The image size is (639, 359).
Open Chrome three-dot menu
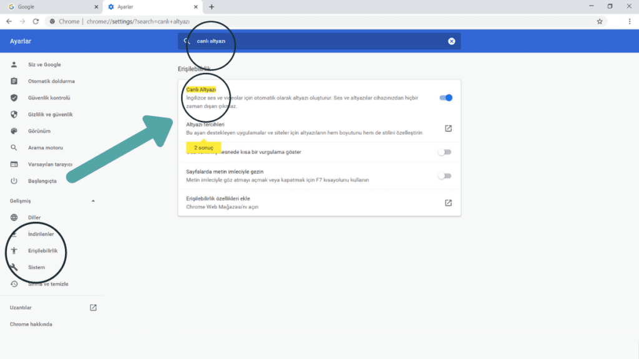(x=629, y=22)
